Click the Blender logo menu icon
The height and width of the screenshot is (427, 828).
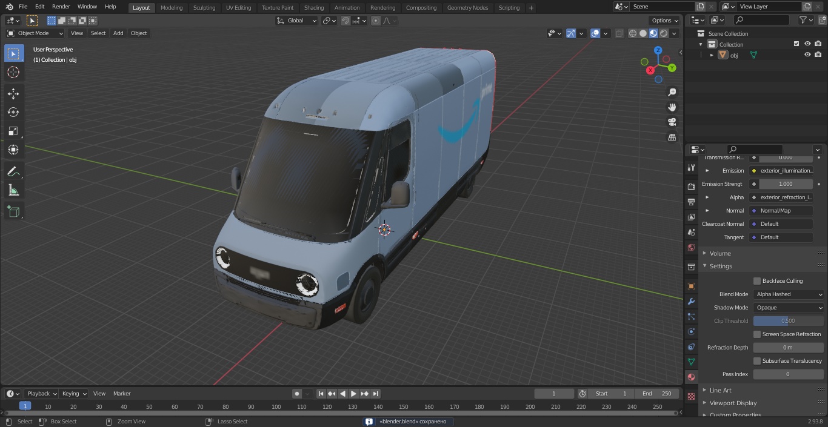tap(9, 7)
